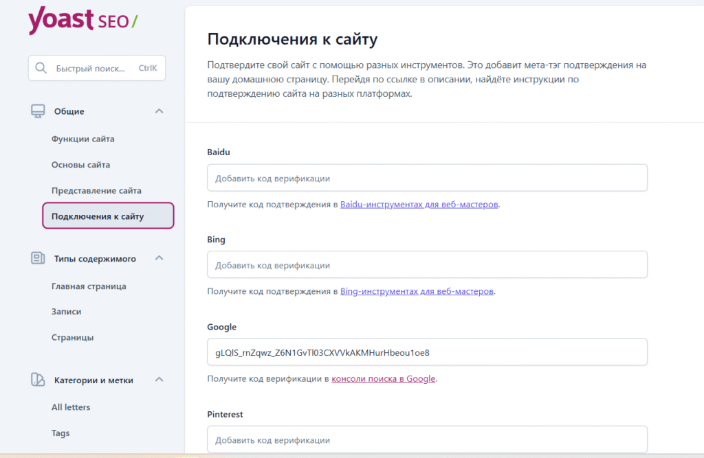Open the Записи settings item
704x458 pixels.
[66, 311]
